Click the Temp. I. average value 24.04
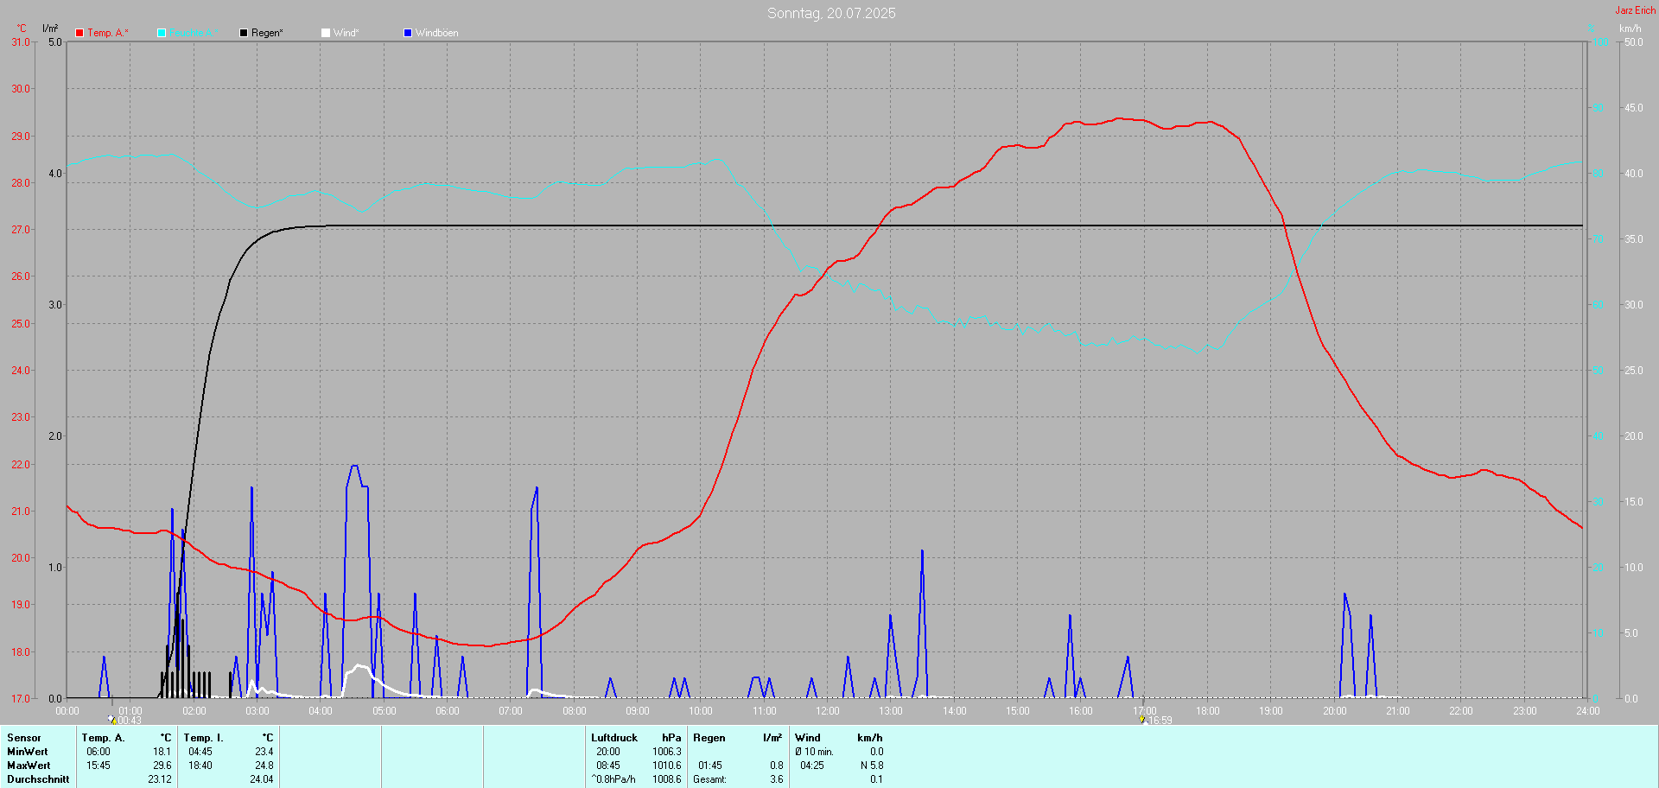 262,779
